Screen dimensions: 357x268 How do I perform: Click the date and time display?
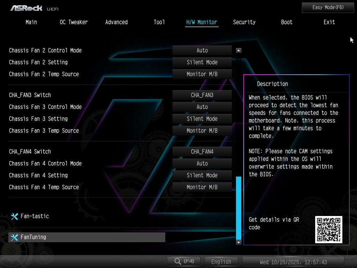point(293,262)
